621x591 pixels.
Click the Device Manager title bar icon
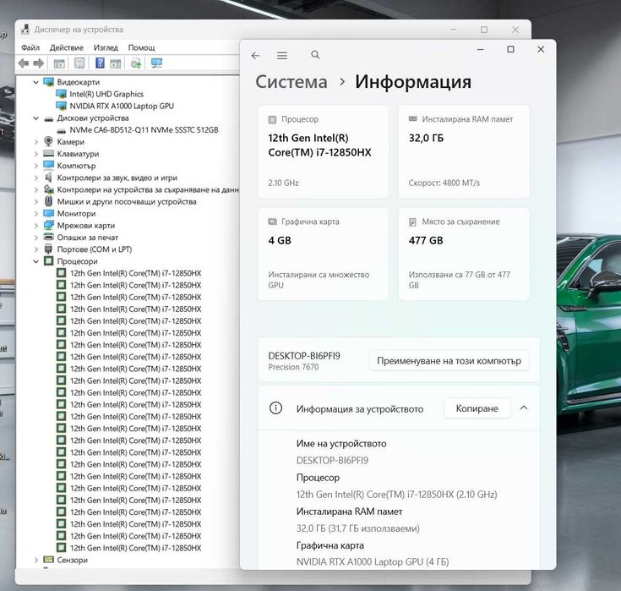[x=25, y=30]
